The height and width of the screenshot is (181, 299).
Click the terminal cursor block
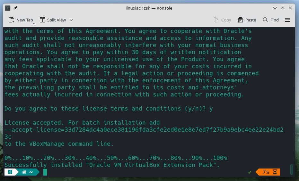(x=45, y=172)
